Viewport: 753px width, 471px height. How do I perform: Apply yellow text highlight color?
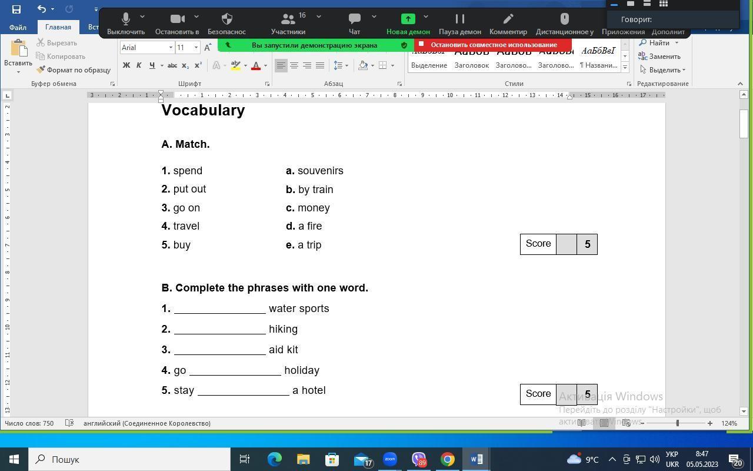235,65
